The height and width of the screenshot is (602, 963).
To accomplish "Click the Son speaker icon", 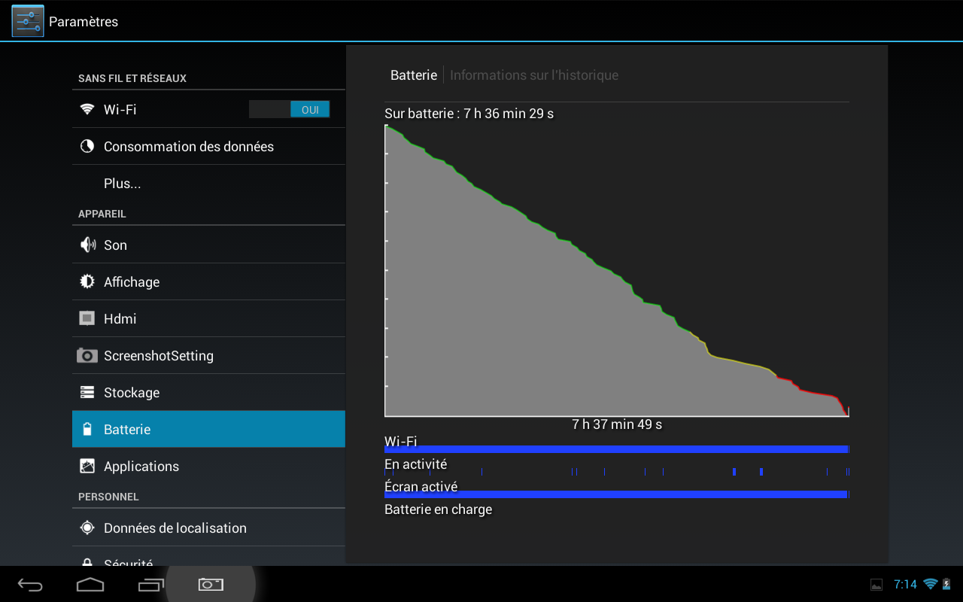I will tap(88, 245).
